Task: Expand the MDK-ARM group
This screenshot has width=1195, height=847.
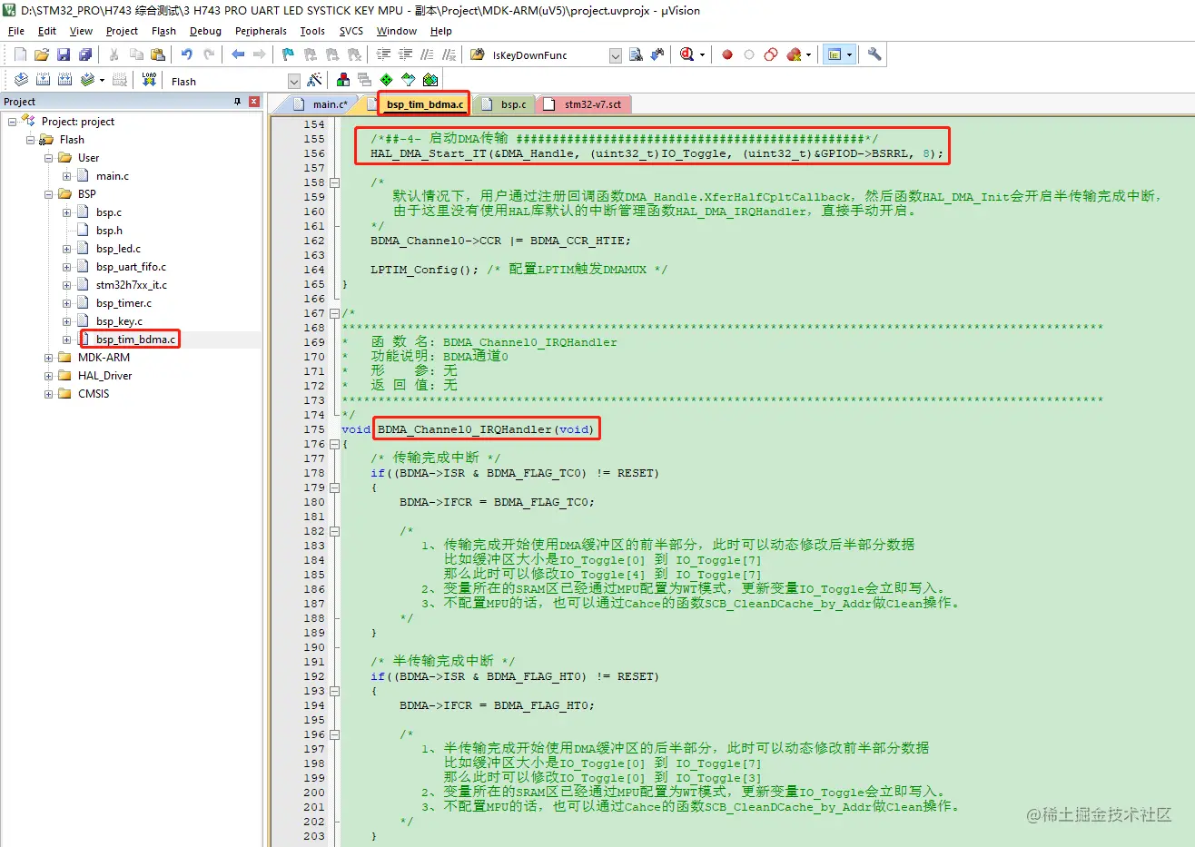Action: 49,358
